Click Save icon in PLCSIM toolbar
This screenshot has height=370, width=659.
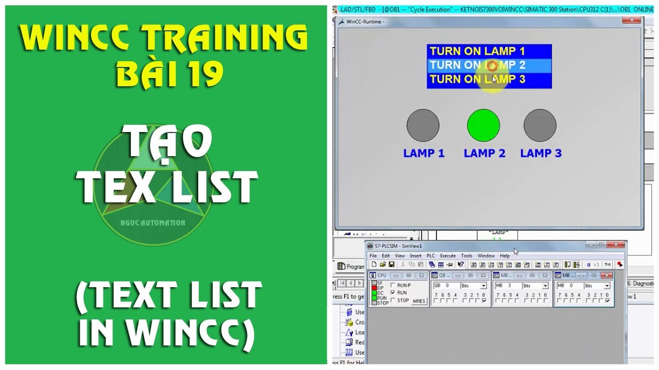click(x=392, y=264)
